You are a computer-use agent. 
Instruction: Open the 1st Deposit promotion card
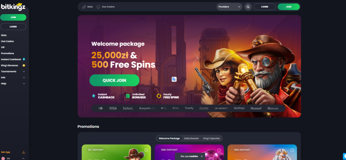[x=116, y=152]
